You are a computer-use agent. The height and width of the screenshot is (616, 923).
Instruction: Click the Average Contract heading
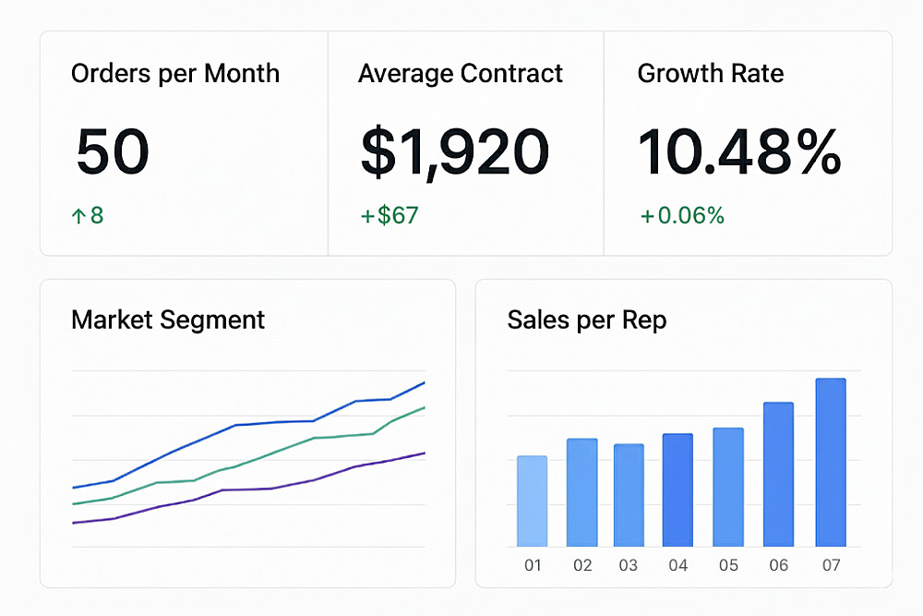point(461,74)
